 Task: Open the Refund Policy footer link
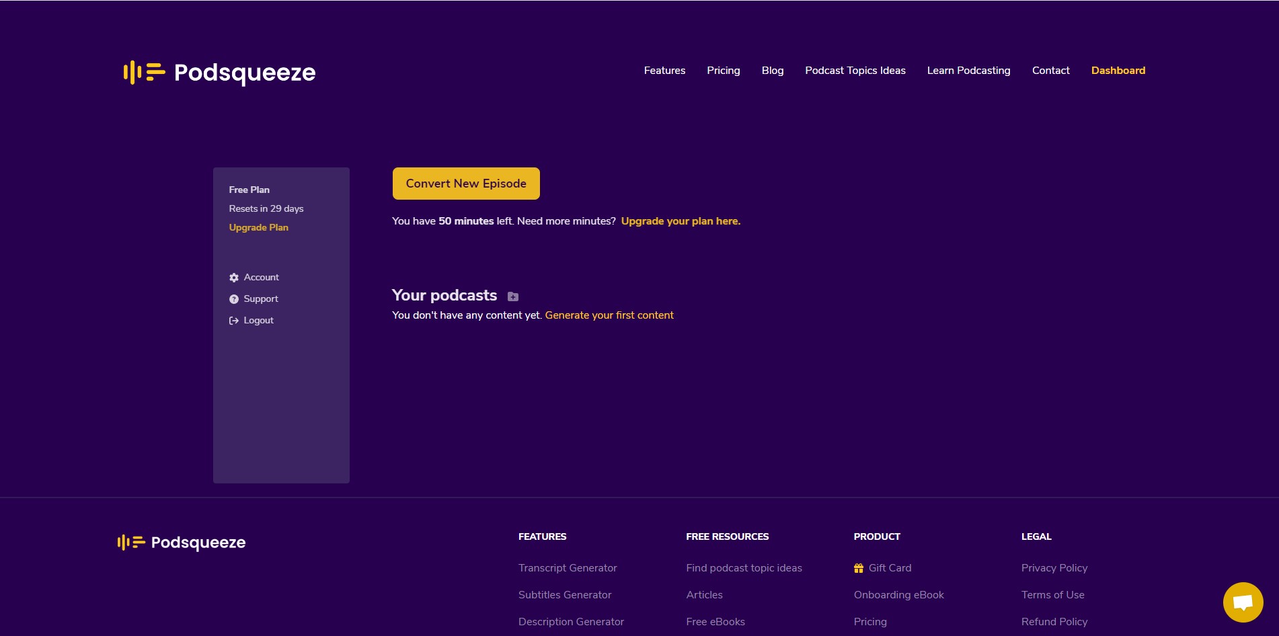1054,622
